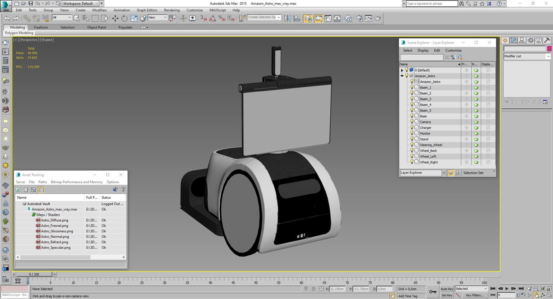Select Astro_Normal.png in Asset Tracking

point(55,237)
